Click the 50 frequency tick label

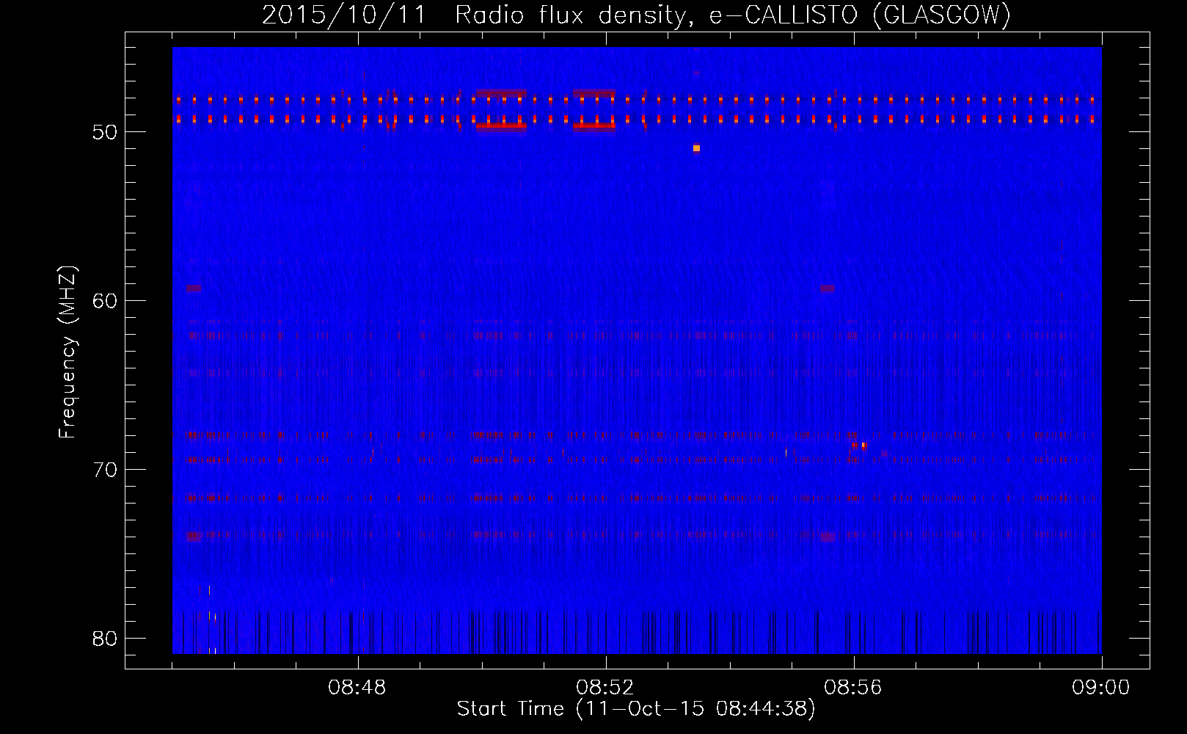click(105, 132)
